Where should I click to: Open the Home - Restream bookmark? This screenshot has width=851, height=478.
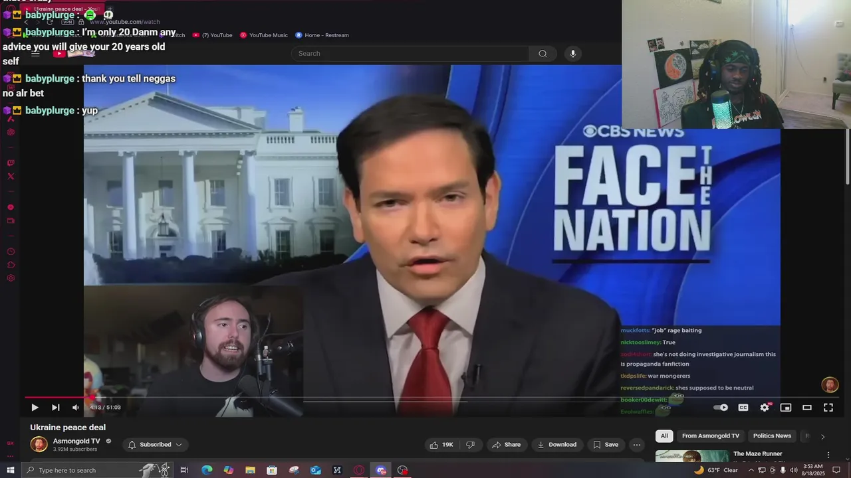click(x=322, y=35)
